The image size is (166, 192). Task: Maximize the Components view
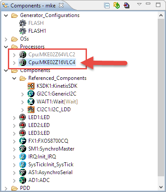[158, 5]
